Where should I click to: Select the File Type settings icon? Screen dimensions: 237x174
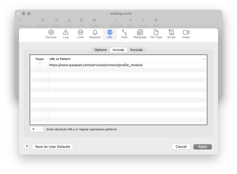click(x=156, y=34)
